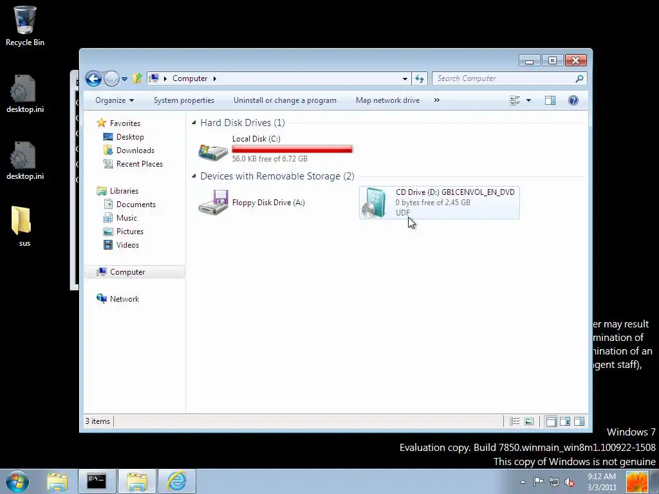Select Favorites in navigation pane
Image resolution: width=659 pixels, height=494 pixels.
125,123
